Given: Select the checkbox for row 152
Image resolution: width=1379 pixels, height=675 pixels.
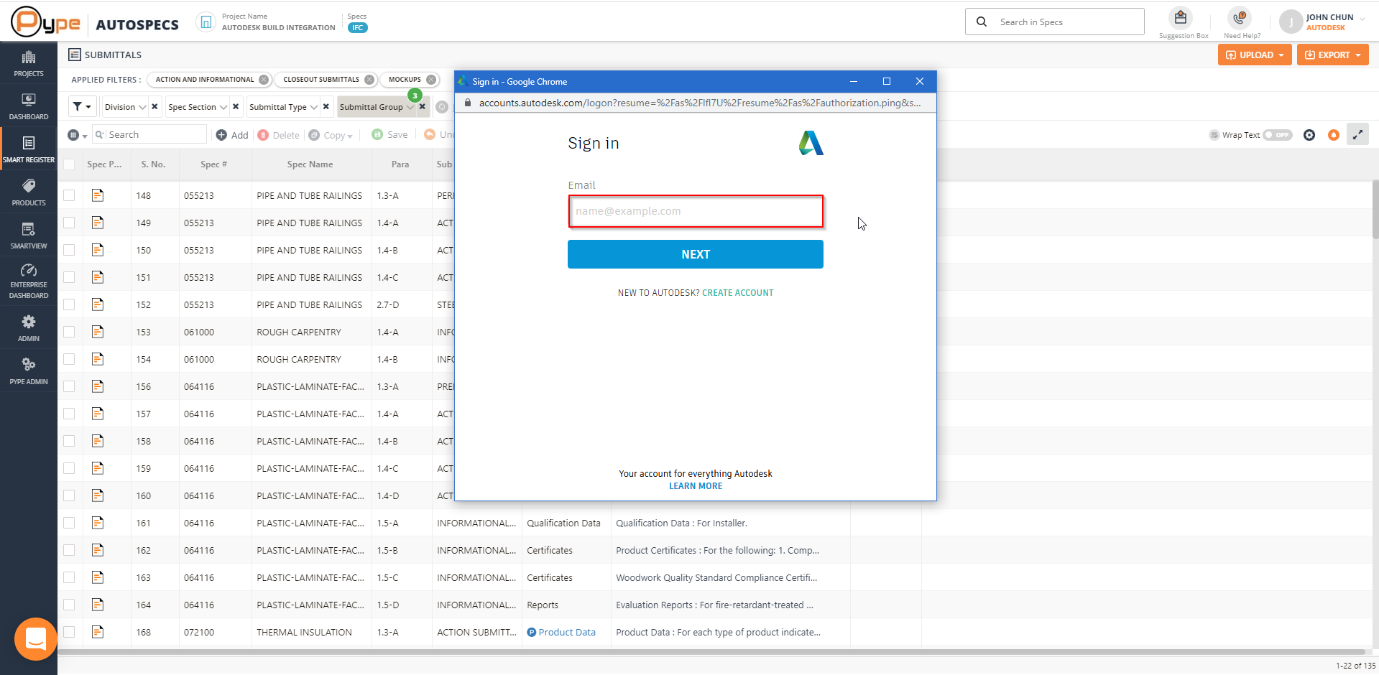Looking at the screenshot, I should (69, 304).
